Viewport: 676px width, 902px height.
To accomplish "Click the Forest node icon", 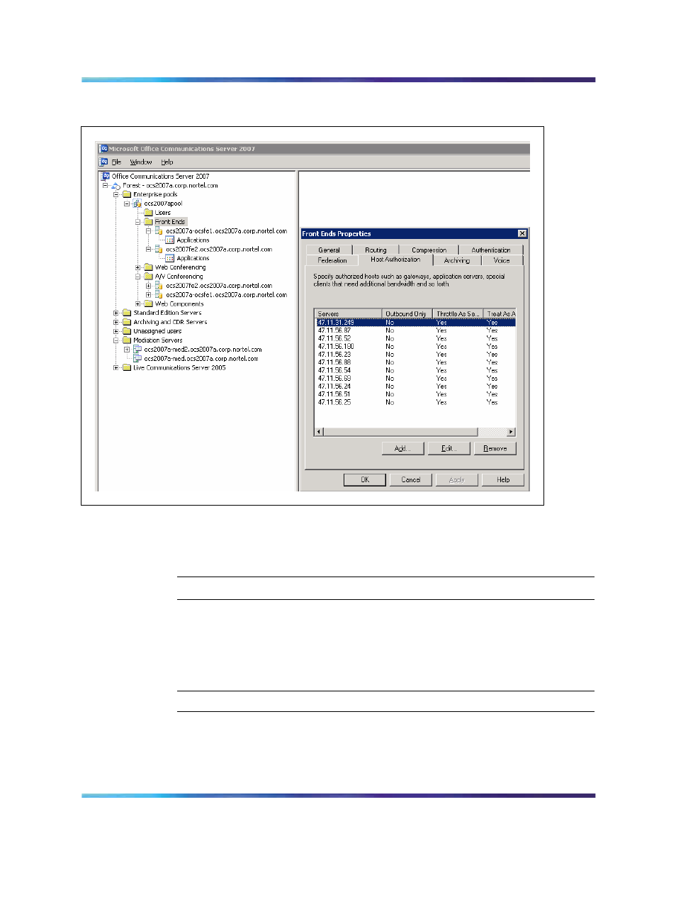I will coord(116,185).
